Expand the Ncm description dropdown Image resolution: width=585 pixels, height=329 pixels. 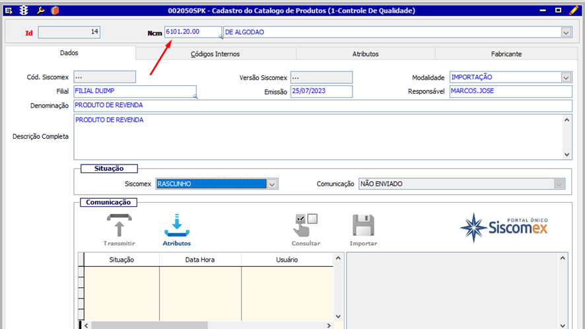566,32
